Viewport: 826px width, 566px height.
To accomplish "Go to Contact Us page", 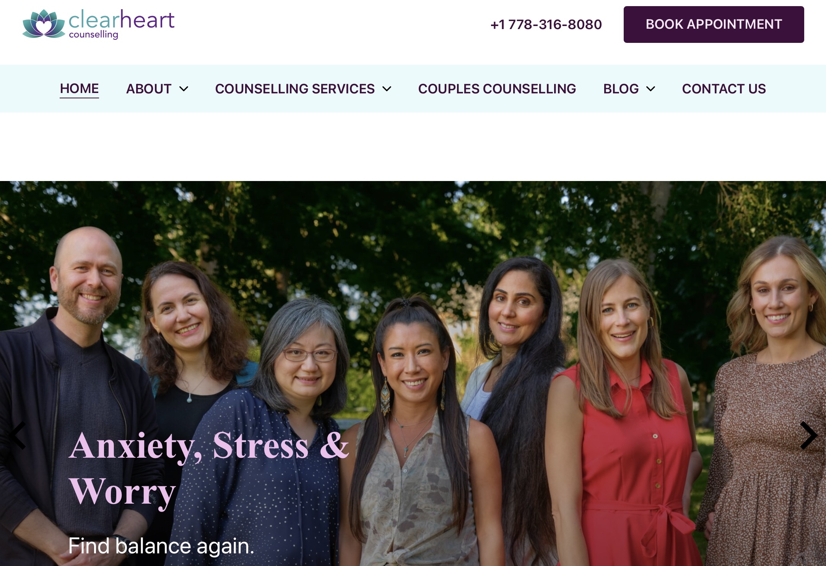I will coord(724,89).
